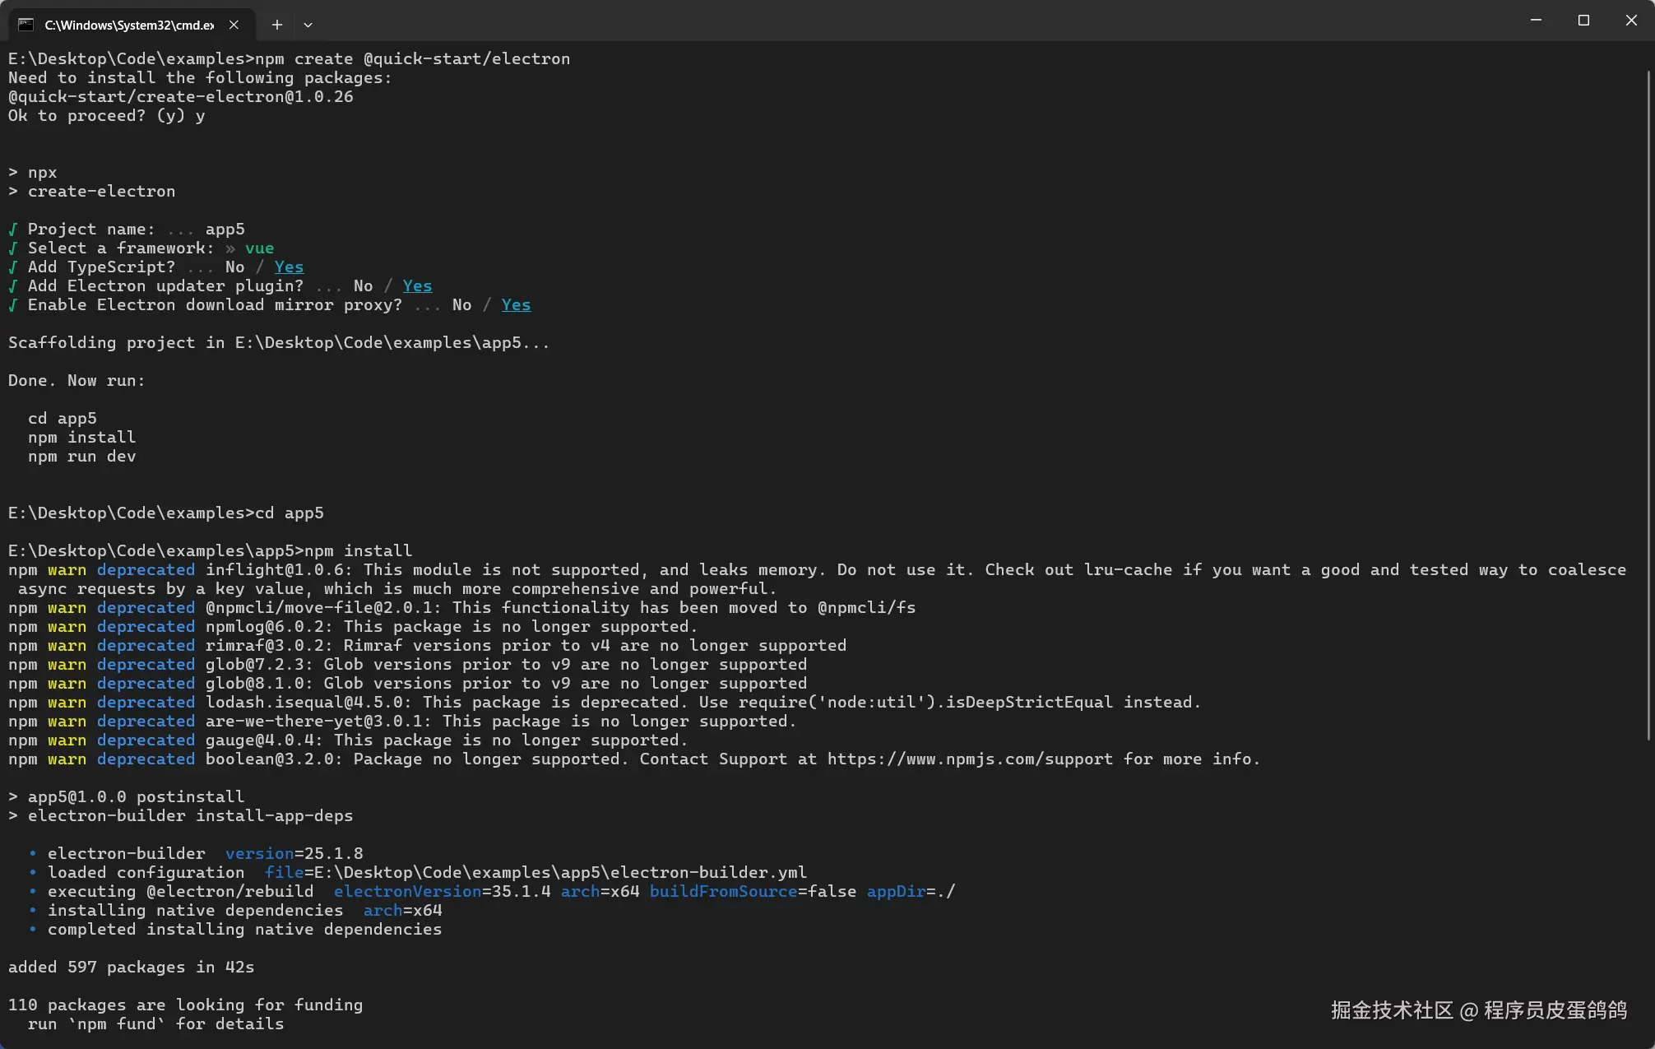
Task: Maximize the terminal window
Action: click(1583, 21)
